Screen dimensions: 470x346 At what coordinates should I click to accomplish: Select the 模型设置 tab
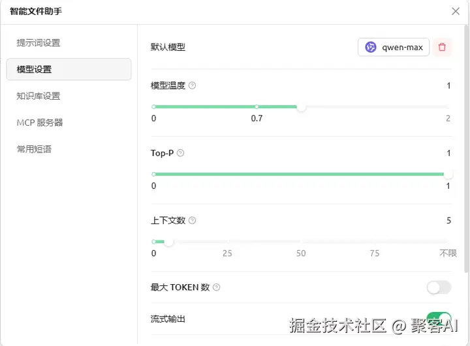34,70
